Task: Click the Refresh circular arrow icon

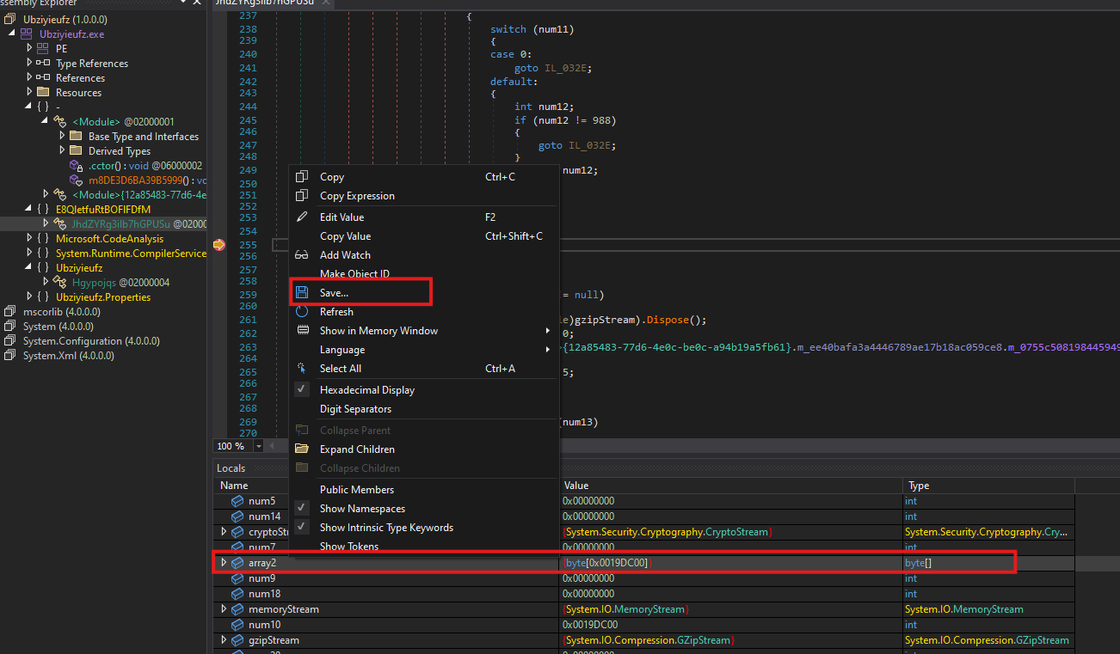Action: [x=302, y=312]
